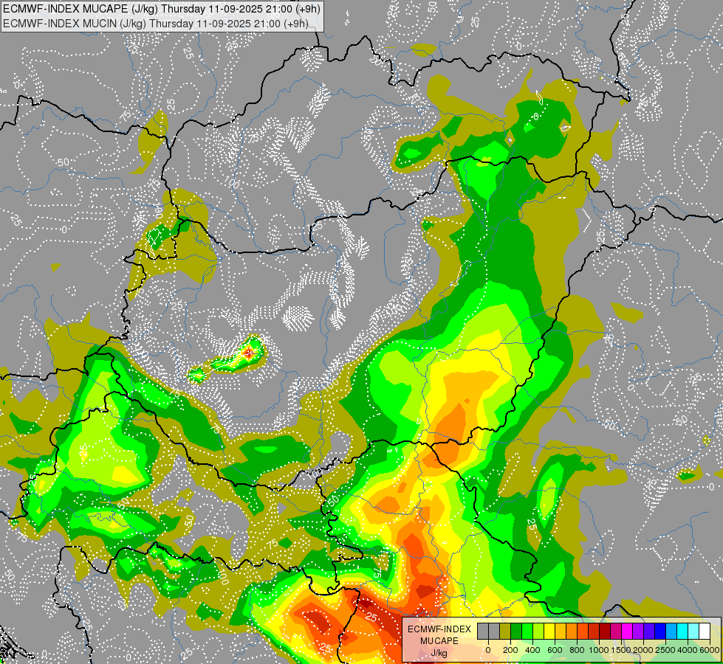Click the ECMWF-INDEX MUCAPE title line
723x664 pixels.
coord(162,8)
